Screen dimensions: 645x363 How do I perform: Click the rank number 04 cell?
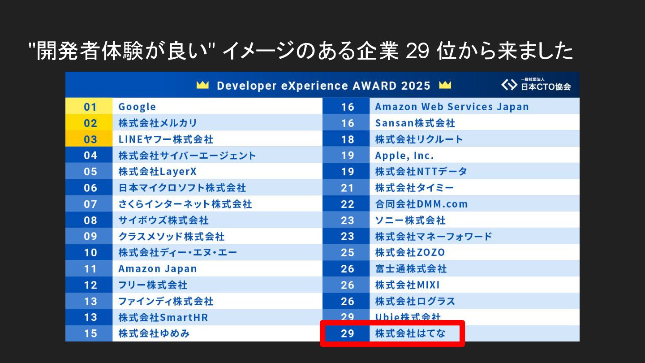pyautogui.click(x=89, y=155)
